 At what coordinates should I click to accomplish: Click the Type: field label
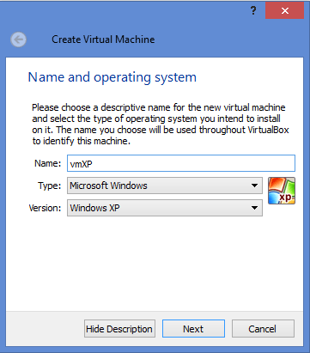tap(50, 186)
